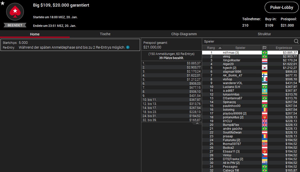Click the favorite star icon
The height and width of the screenshot is (172, 300).
(x=2, y=3)
